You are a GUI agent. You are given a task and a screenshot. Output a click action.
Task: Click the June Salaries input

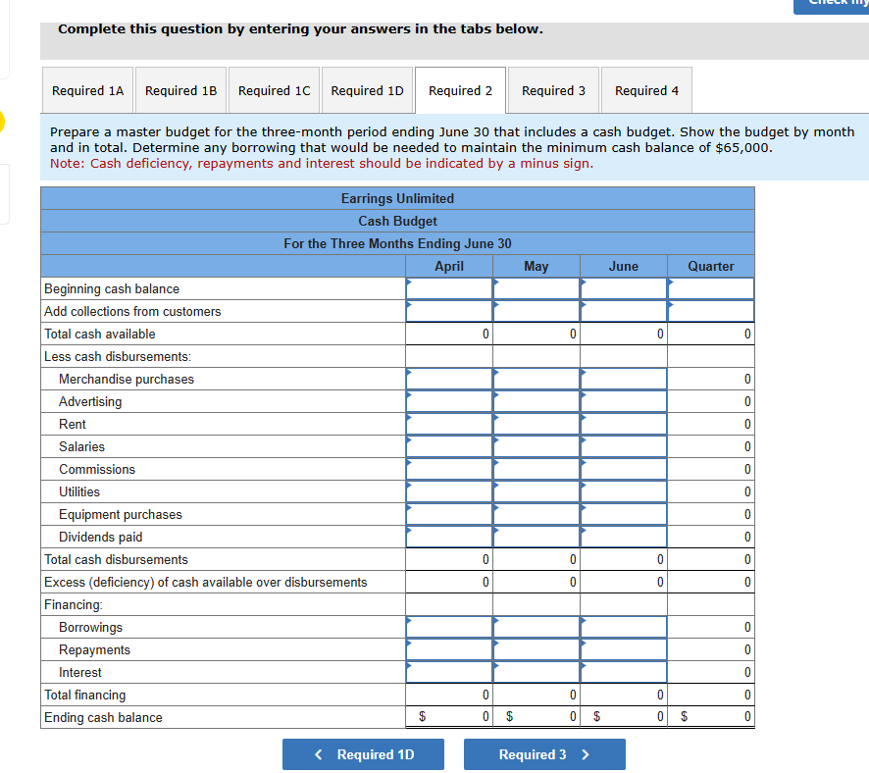(624, 446)
